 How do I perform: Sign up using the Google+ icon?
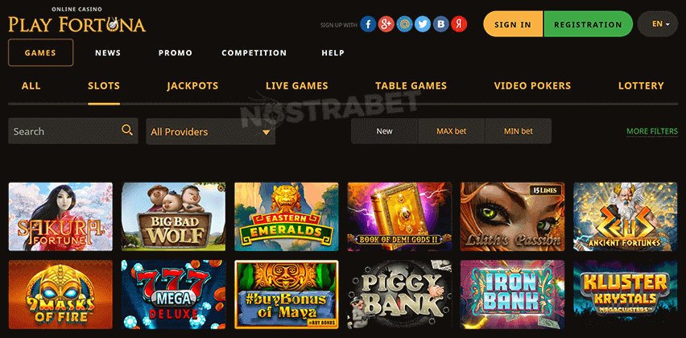click(x=386, y=24)
